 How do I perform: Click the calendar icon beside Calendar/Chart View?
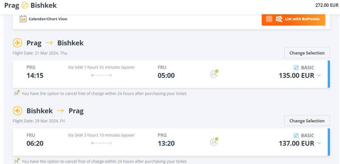point(23,19)
